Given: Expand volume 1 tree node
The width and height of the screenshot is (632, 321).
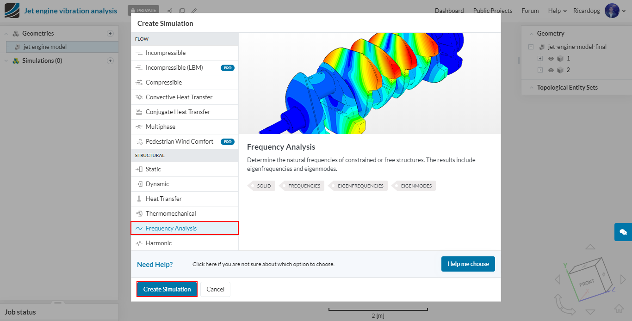Looking at the screenshot, I should tap(540, 59).
